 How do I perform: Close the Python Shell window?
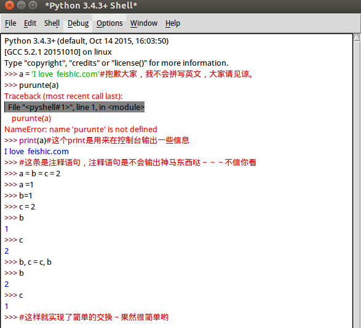[x=9, y=6]
